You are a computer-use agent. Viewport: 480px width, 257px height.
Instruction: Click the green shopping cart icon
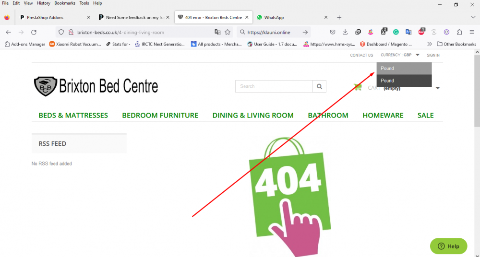[x=358, y=87]
